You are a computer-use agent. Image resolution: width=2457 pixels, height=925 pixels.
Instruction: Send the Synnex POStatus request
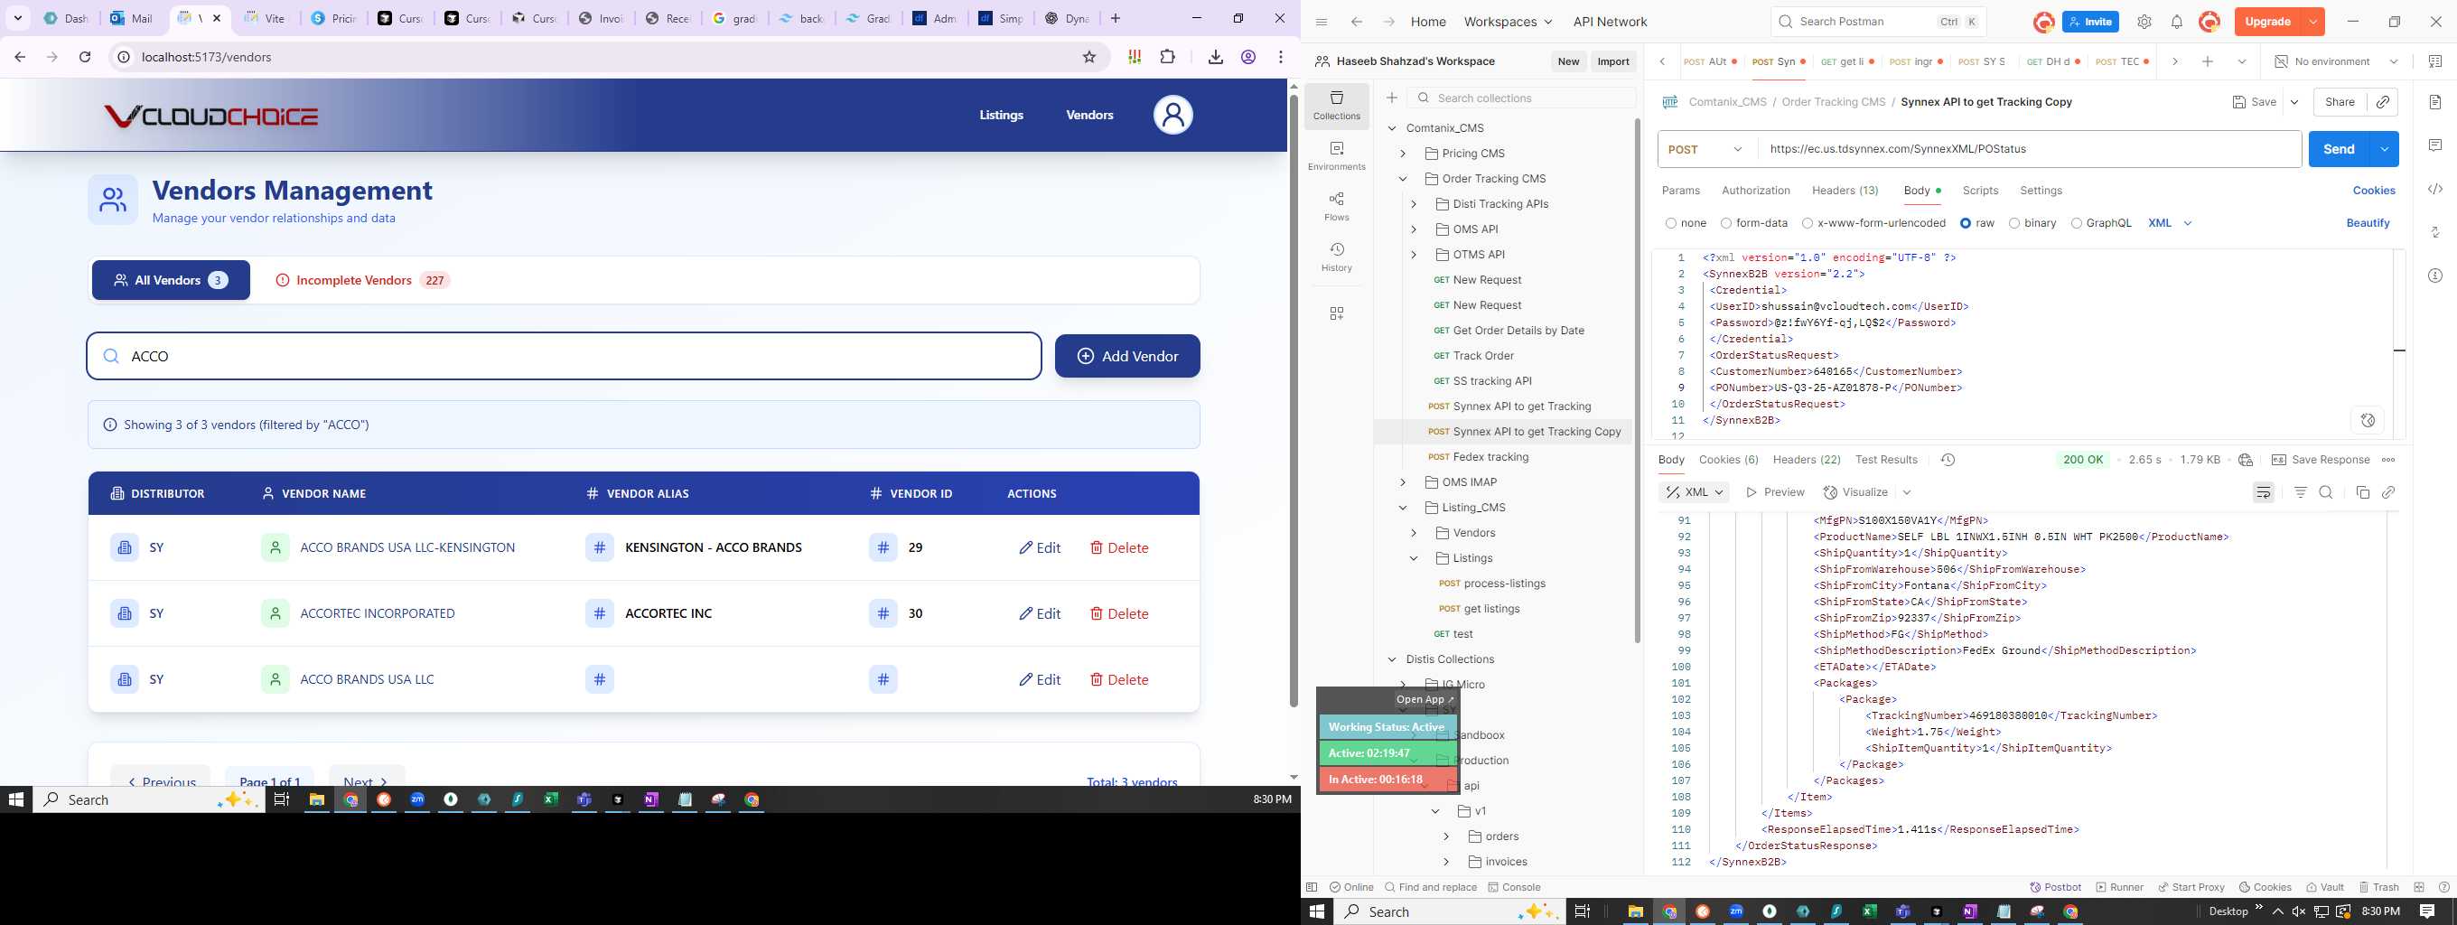(2338, 149)
